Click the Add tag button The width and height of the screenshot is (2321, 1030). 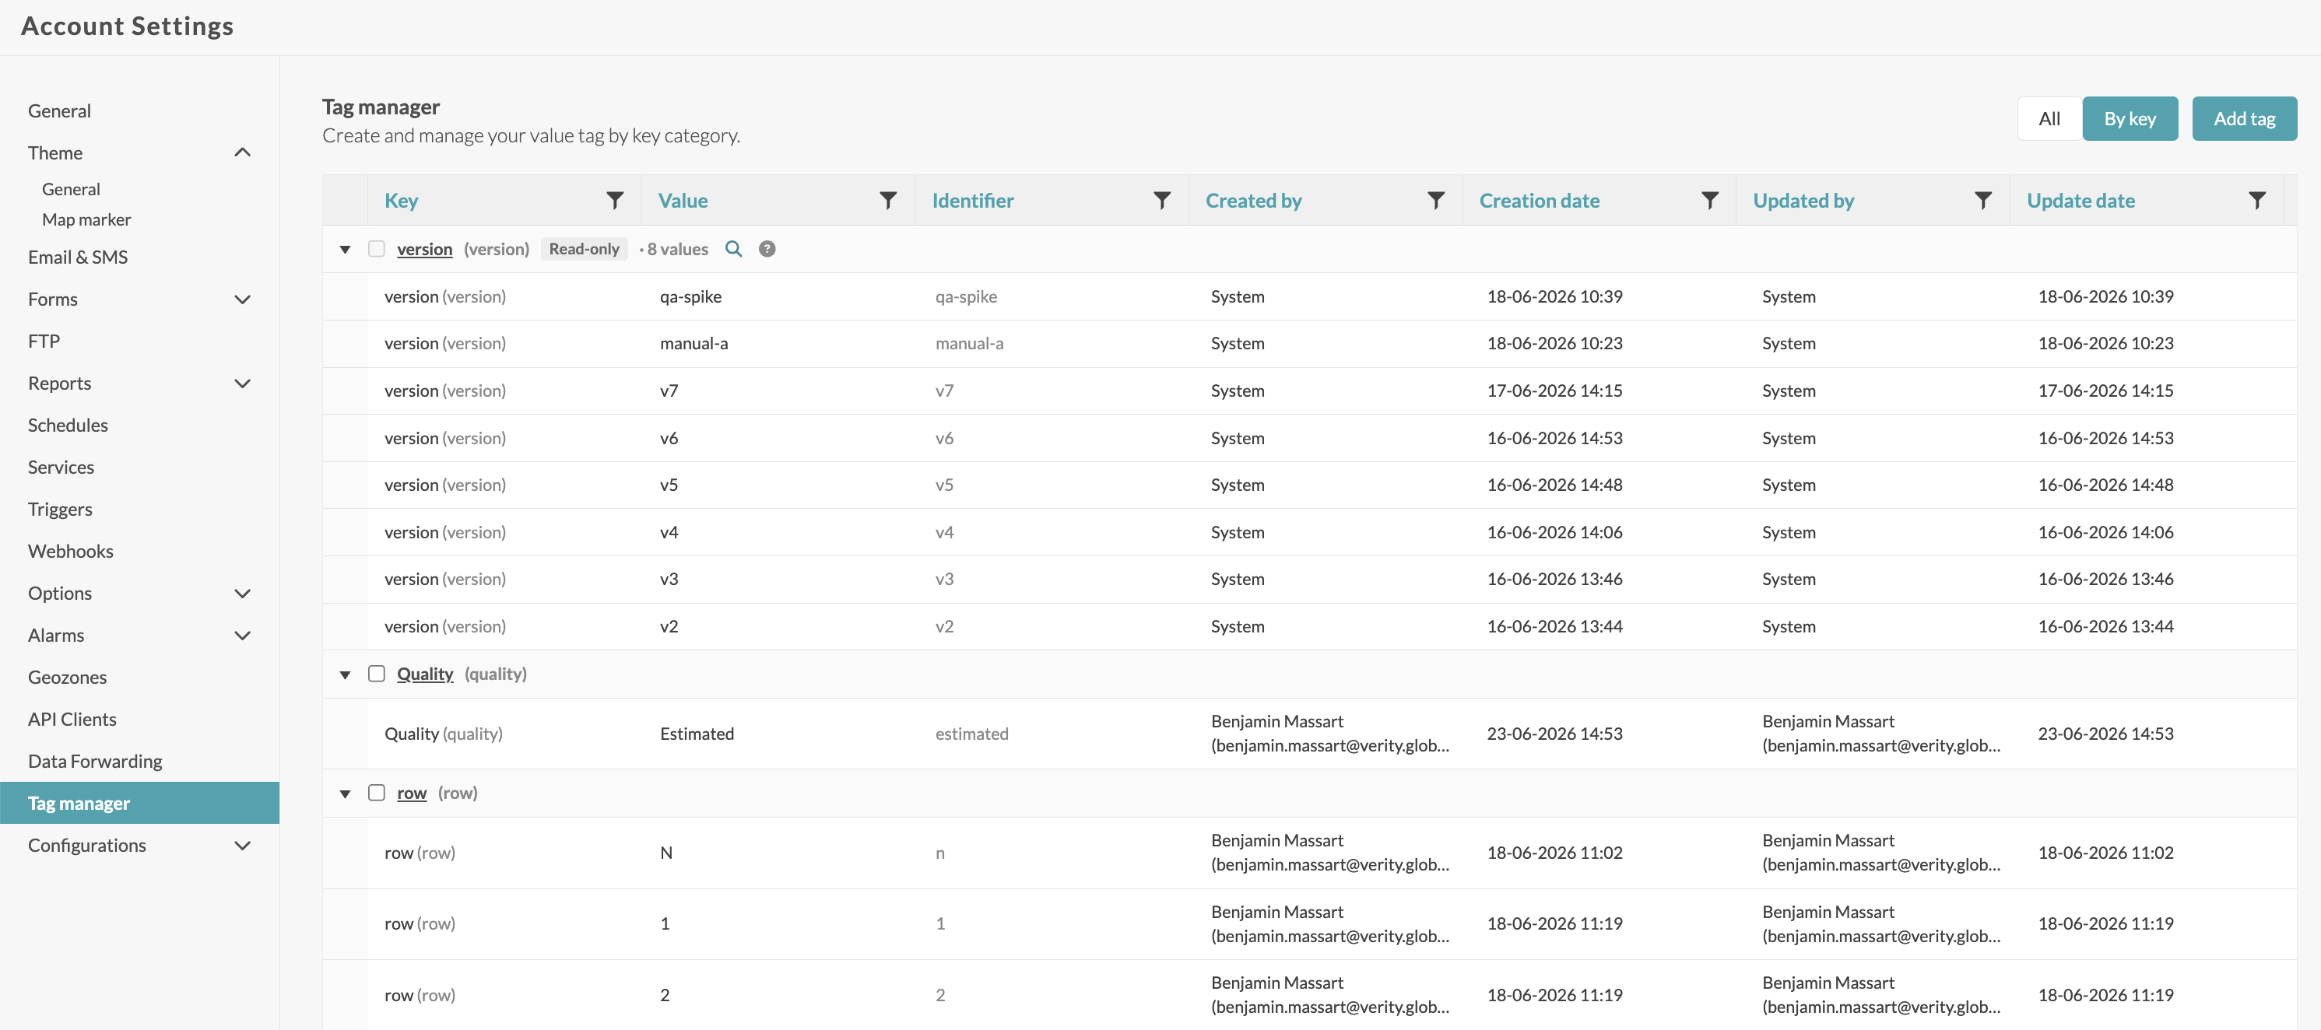coord(2245,119)
